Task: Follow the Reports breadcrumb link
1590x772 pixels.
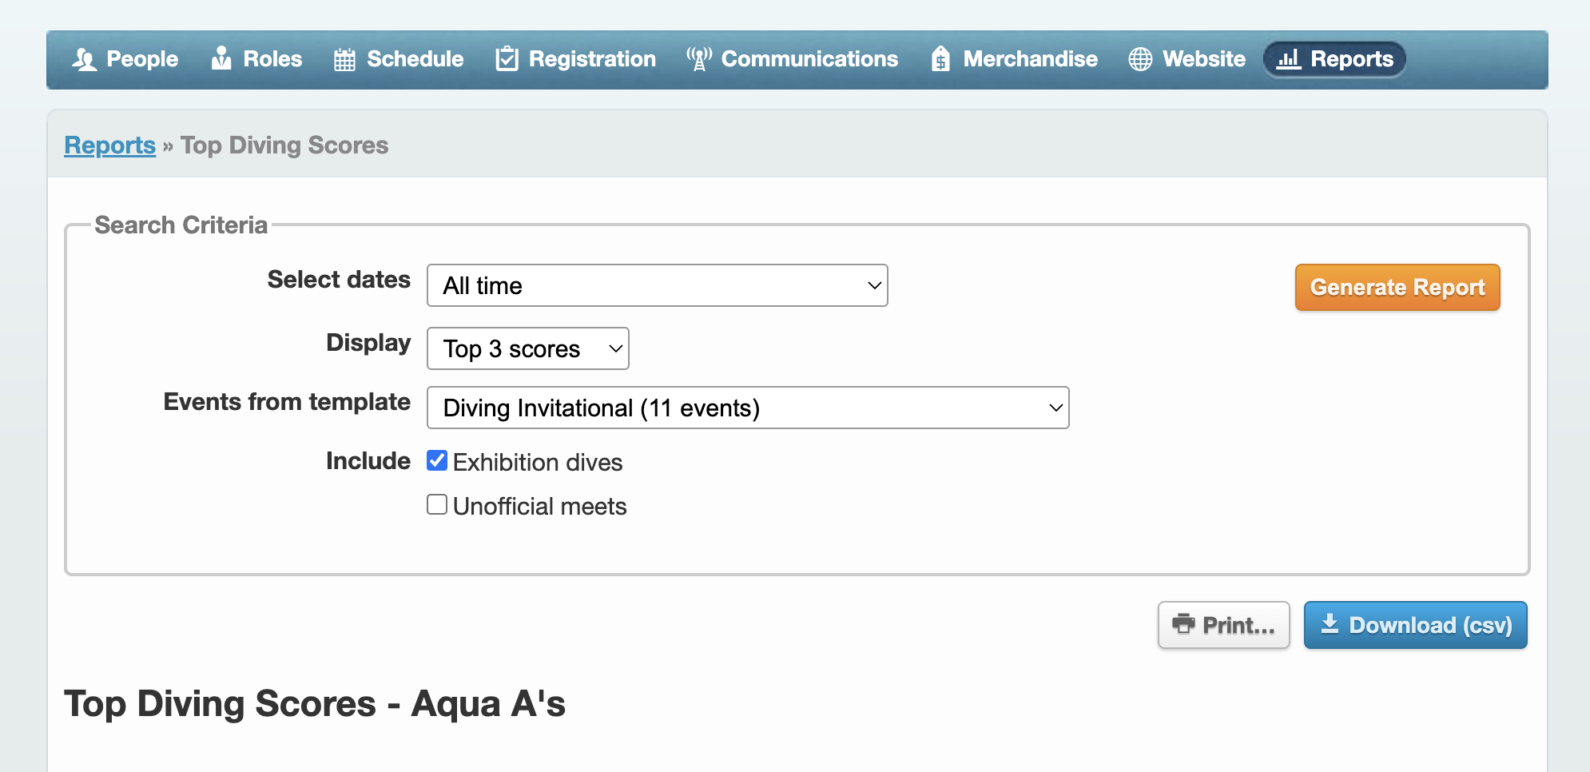Action: [110, 145]
